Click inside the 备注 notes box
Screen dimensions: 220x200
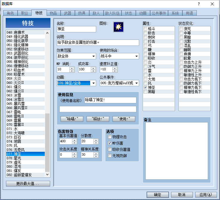click(x=177, y=151)
